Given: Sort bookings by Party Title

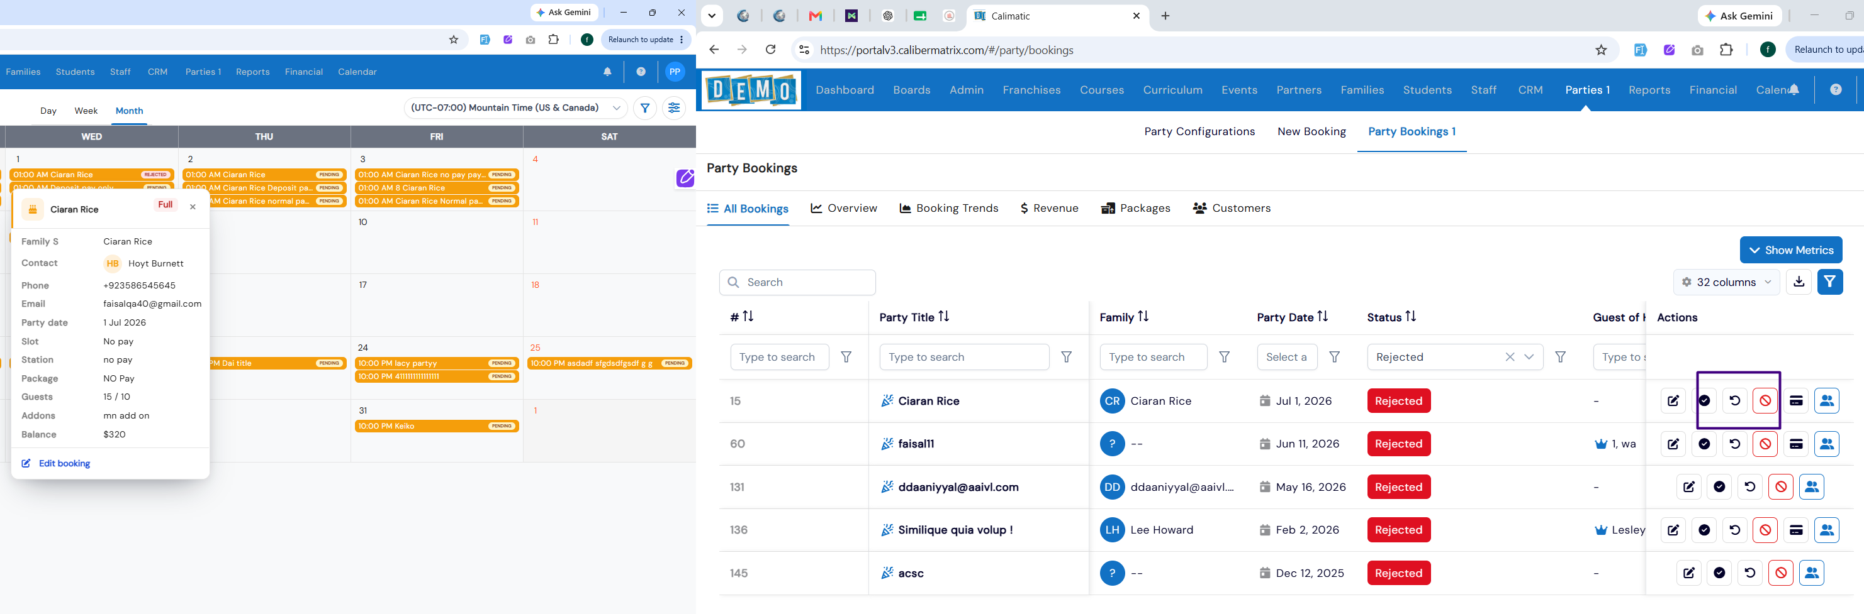Looking at the screenshot, I should point(943,316).
